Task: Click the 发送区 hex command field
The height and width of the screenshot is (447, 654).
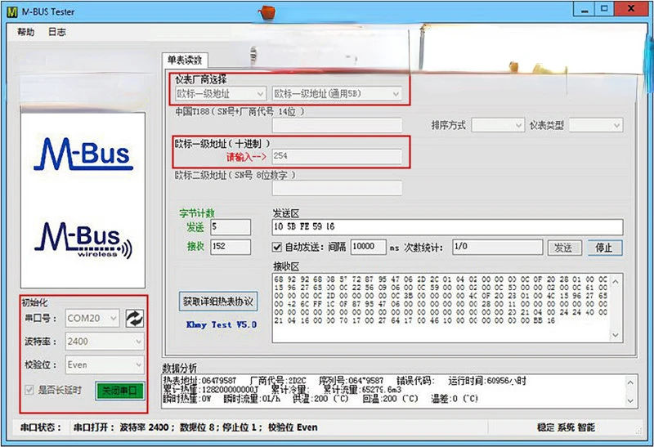Action: click(447, 227)
